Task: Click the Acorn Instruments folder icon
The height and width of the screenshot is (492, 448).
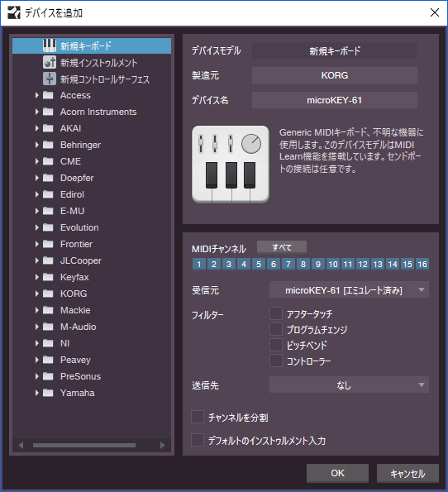Action: pyautogui.click(x=48, y=112)
